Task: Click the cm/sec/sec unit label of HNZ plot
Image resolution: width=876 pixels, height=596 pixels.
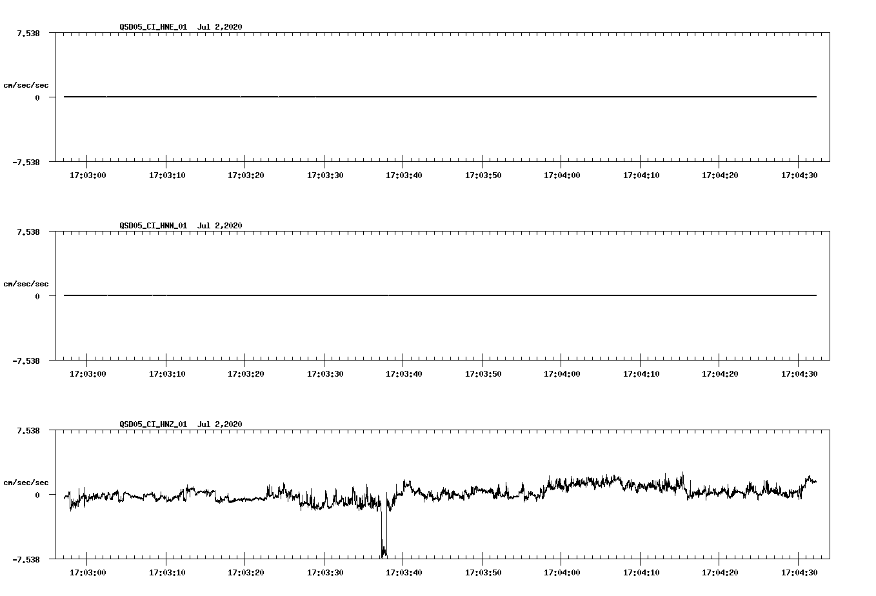Action: [x=26, y=482]
